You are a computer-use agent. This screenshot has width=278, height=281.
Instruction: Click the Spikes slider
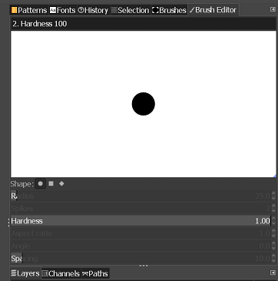coord(141,209)
